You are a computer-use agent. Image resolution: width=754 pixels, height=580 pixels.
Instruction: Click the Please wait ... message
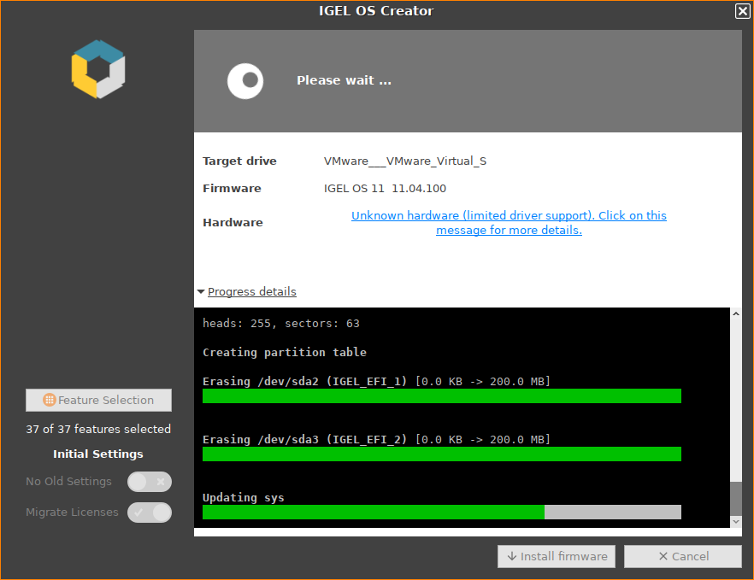(x=344, y=80)
